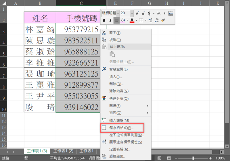
Task: Click the zoom in plus button
Action: click(210, 158)
